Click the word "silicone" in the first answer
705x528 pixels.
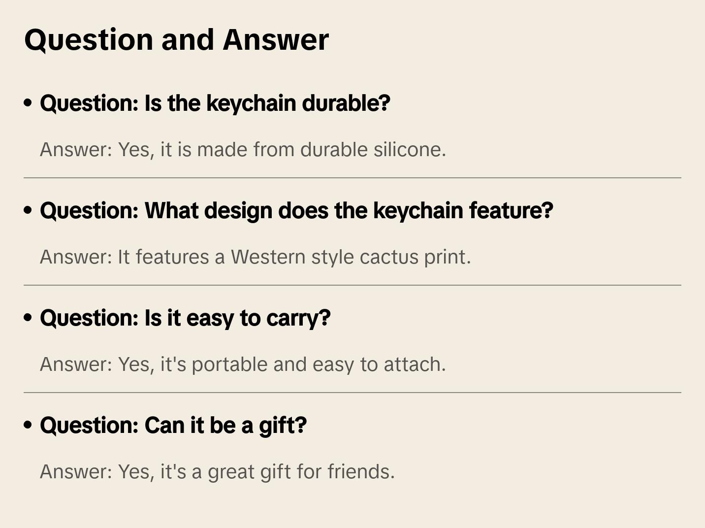pos(409,150)
